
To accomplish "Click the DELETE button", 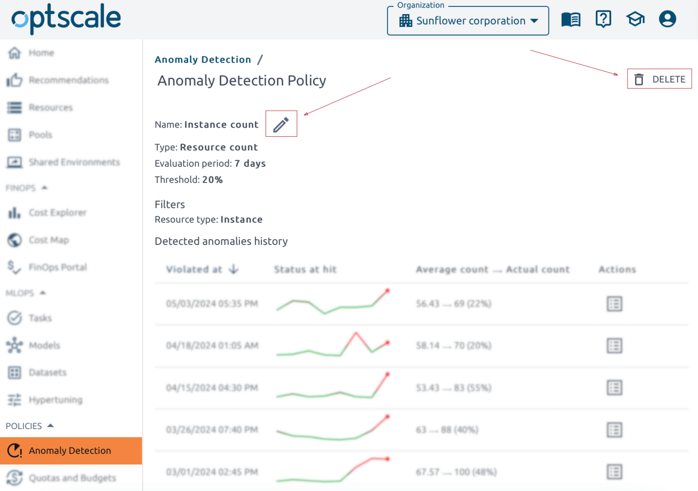I will point(670,79).
